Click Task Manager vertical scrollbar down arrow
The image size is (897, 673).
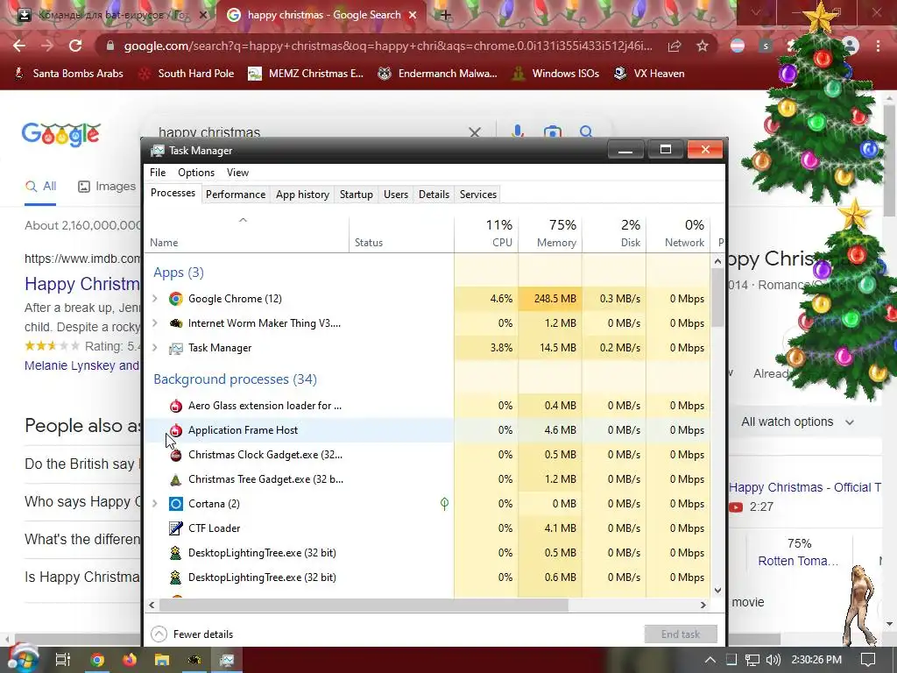[717, 590]
